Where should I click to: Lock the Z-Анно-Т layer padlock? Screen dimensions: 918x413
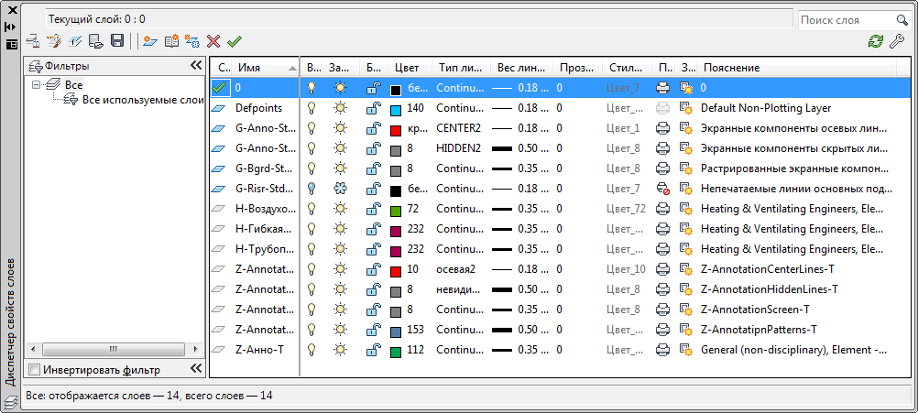(x=373, y=350)
